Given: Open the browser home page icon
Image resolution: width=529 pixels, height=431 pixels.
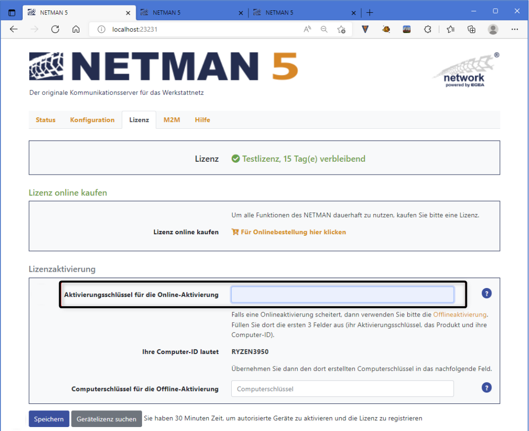Looking at the screenshot, I should click(76, 30).
